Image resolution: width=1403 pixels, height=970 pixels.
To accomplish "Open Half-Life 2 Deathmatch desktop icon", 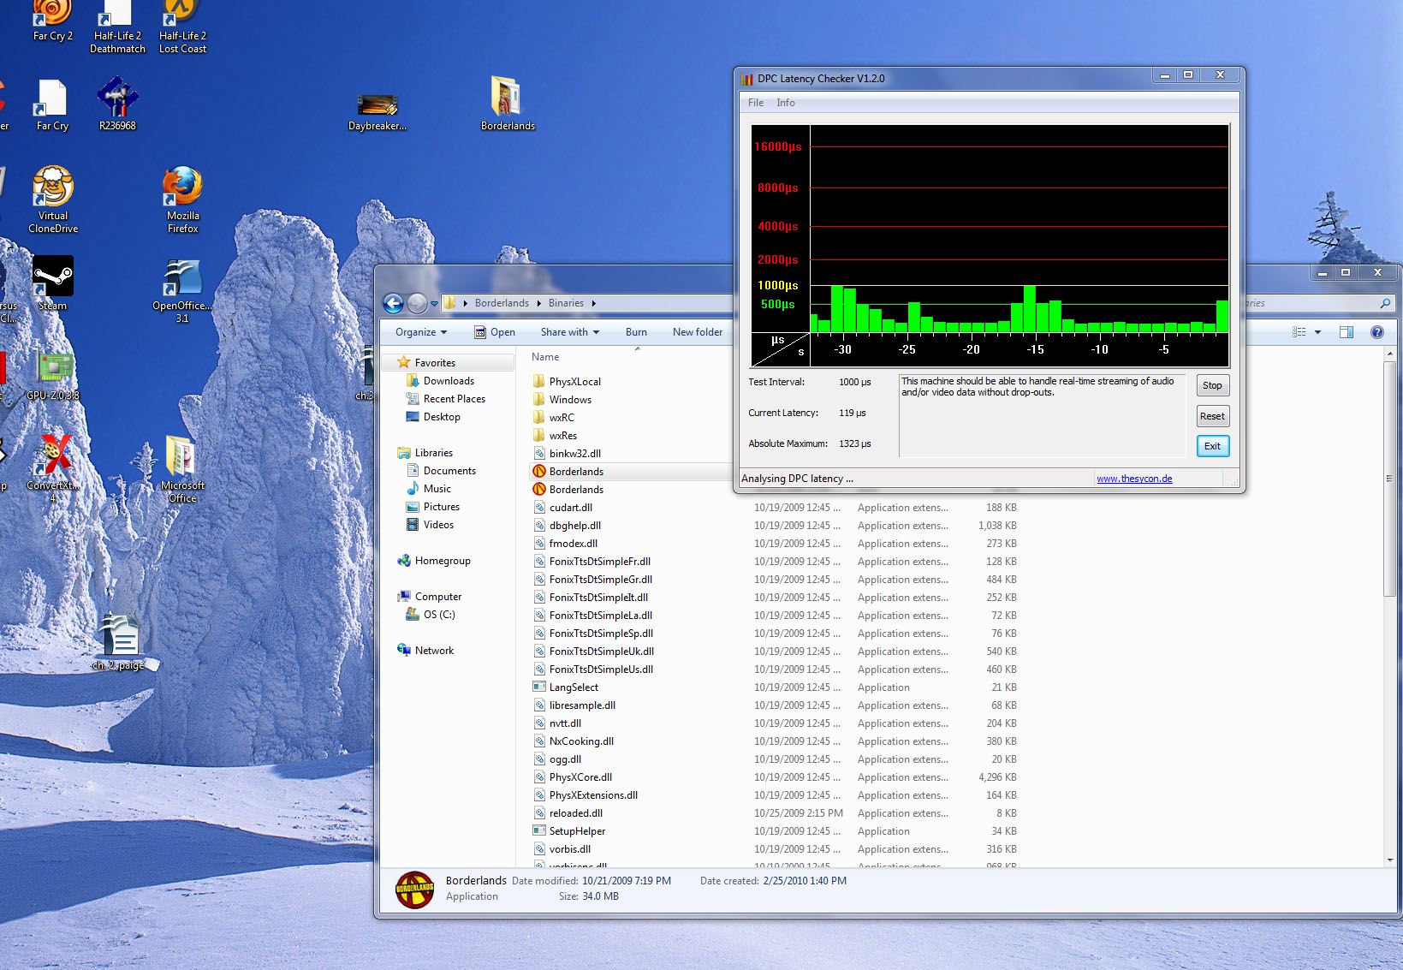I will (x=117, y=27).
